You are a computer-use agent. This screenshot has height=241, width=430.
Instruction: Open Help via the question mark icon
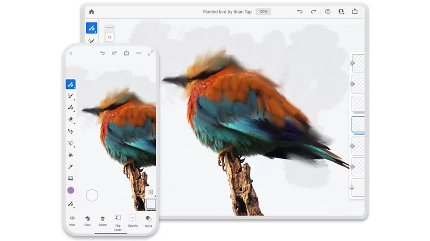pyautogui.click(x=327, y=11)
